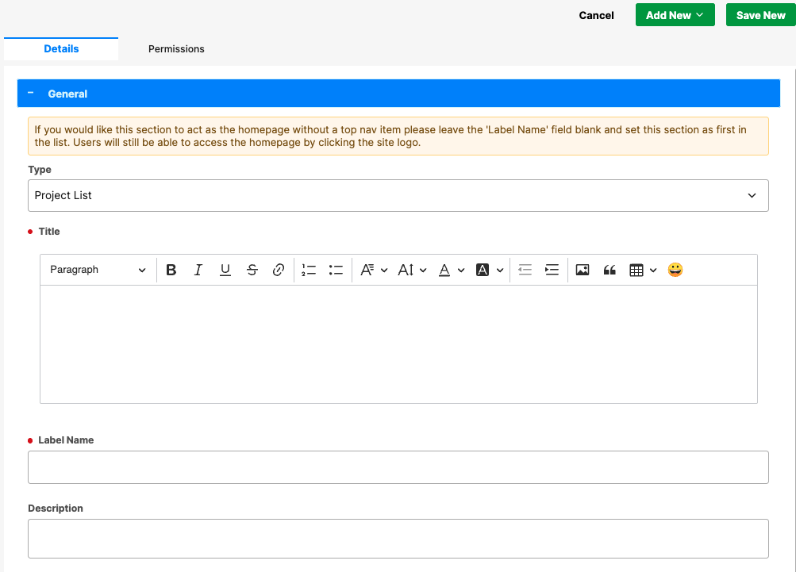Expand the table options arrow
796x572 pixels.
click(x=653, y=270)
